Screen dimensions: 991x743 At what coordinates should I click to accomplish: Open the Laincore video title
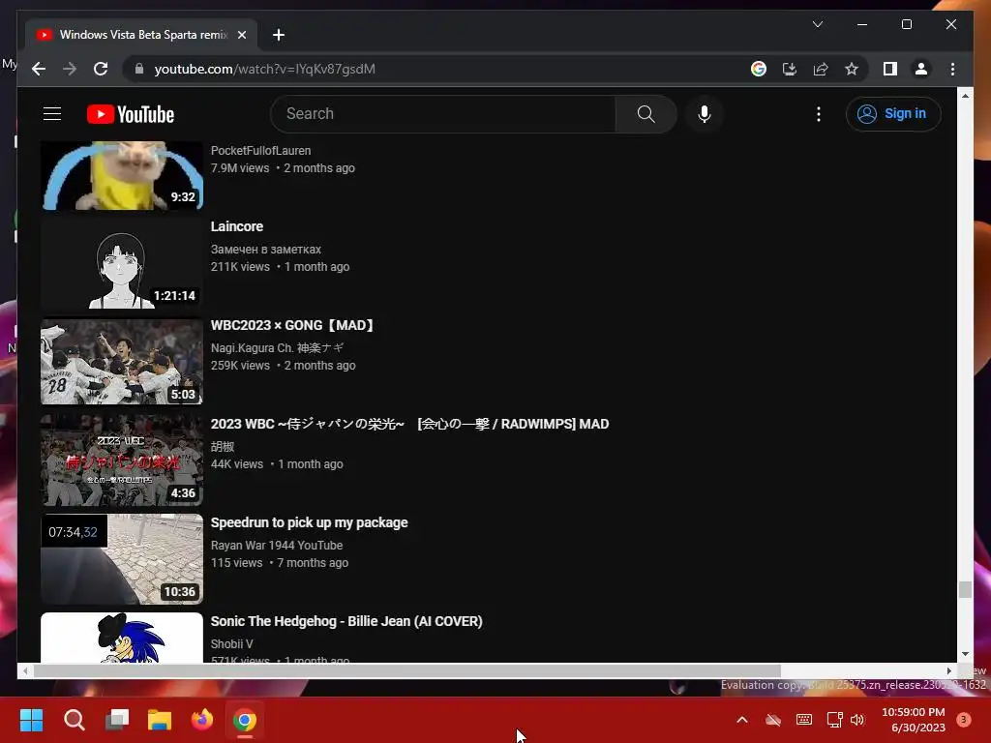[237, 226]
